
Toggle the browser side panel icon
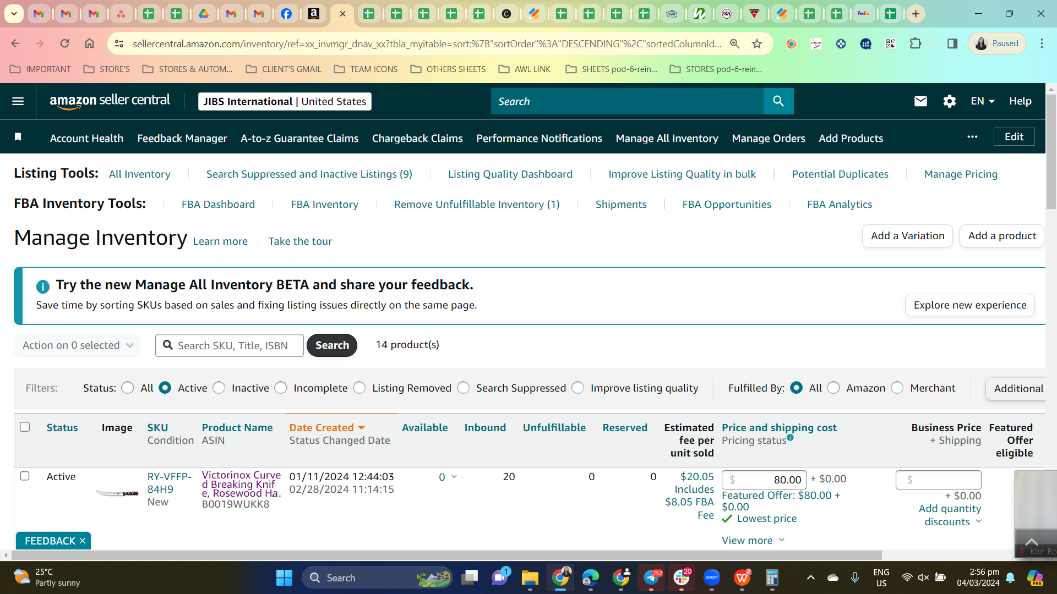[x=952, y=43]
